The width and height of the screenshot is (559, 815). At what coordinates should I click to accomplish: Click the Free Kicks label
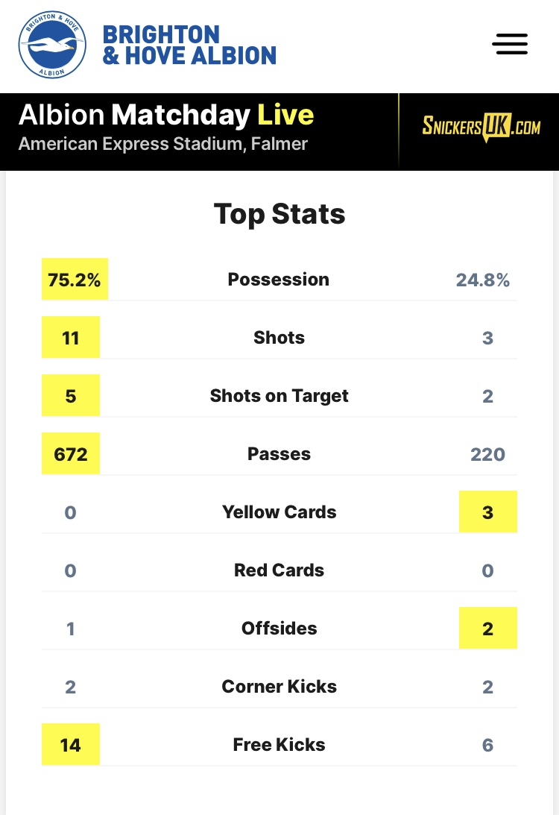point(279,745)
